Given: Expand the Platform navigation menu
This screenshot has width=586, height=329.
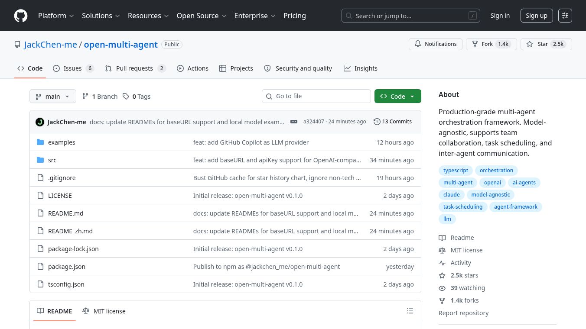Looking at the screenshot, I should [56, 16].
